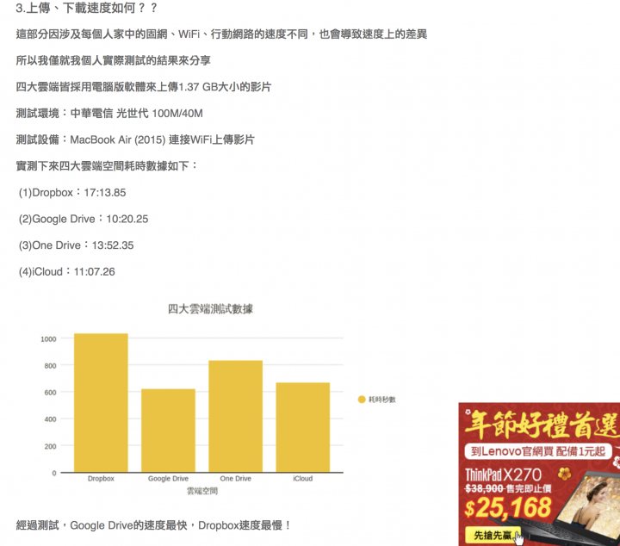This screenshot has height=546, width=620.
Task: Click the 0 y-axis value
Action: pos(54,473)
